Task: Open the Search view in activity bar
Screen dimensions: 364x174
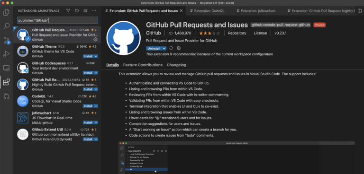Action: point(6,26)
